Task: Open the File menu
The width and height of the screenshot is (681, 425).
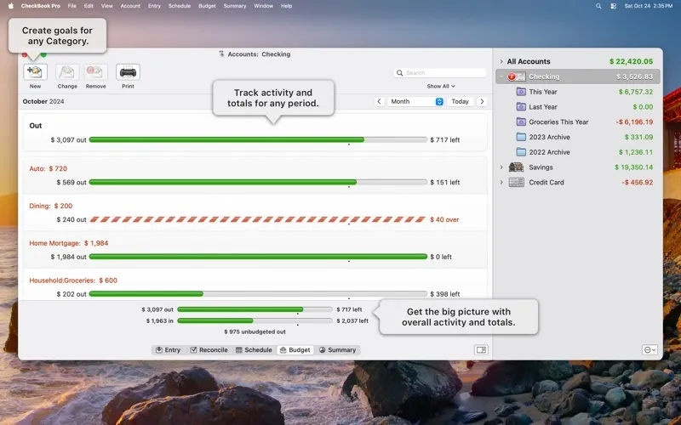Action: tap(72, 6)
